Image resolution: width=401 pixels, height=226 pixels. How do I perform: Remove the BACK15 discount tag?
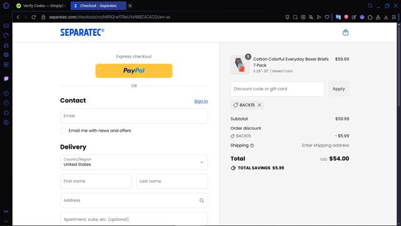(259, 105)
